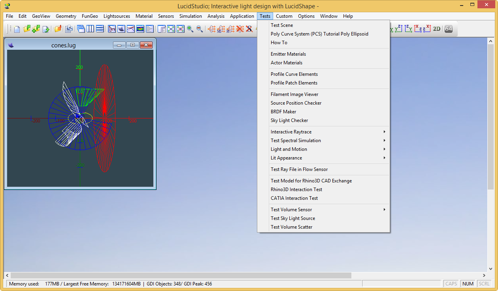Click the orange folder icon in the toolbar

(58, 29)
